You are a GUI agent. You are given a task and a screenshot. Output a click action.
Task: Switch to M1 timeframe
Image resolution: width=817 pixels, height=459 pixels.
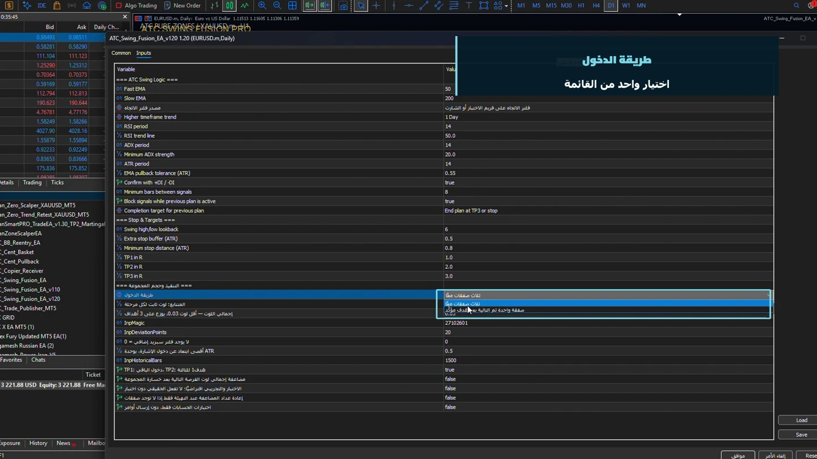[521, 6]
